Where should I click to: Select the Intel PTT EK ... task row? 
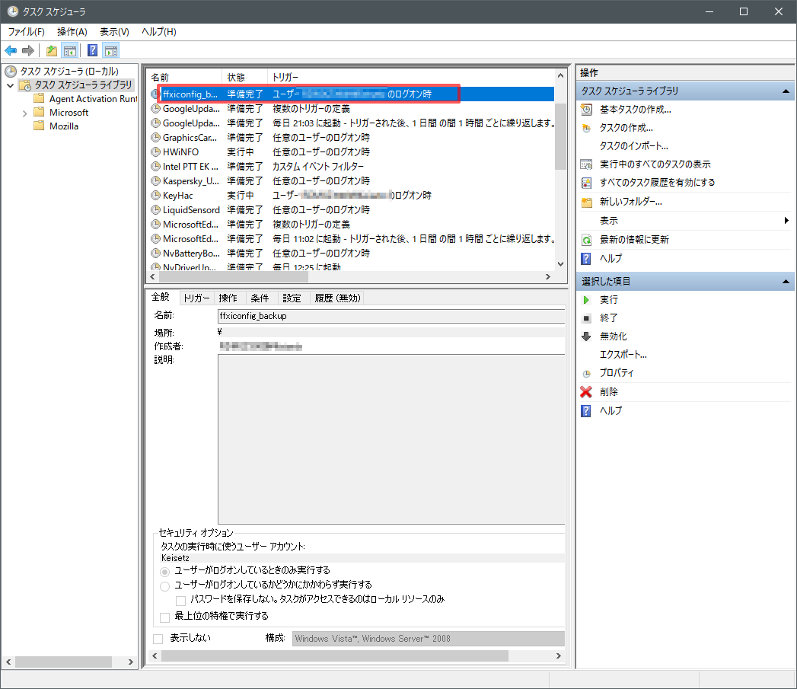coord(351,166)
